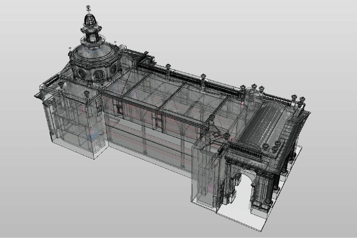Select the finial spire at the very top

click(x=88, y=7)
